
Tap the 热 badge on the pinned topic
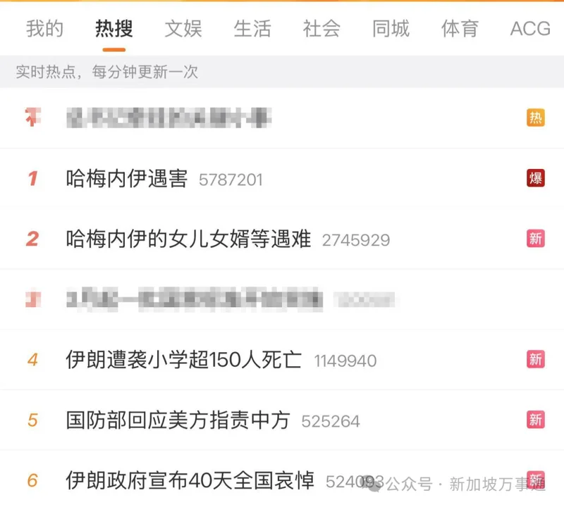[x=536, y=118]
